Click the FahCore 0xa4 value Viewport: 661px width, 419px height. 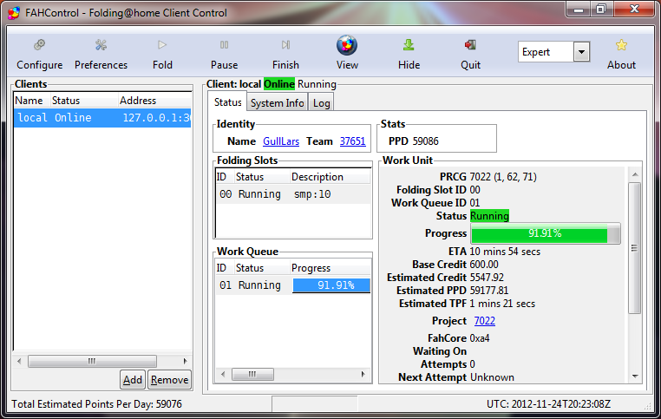coord(480,338)
